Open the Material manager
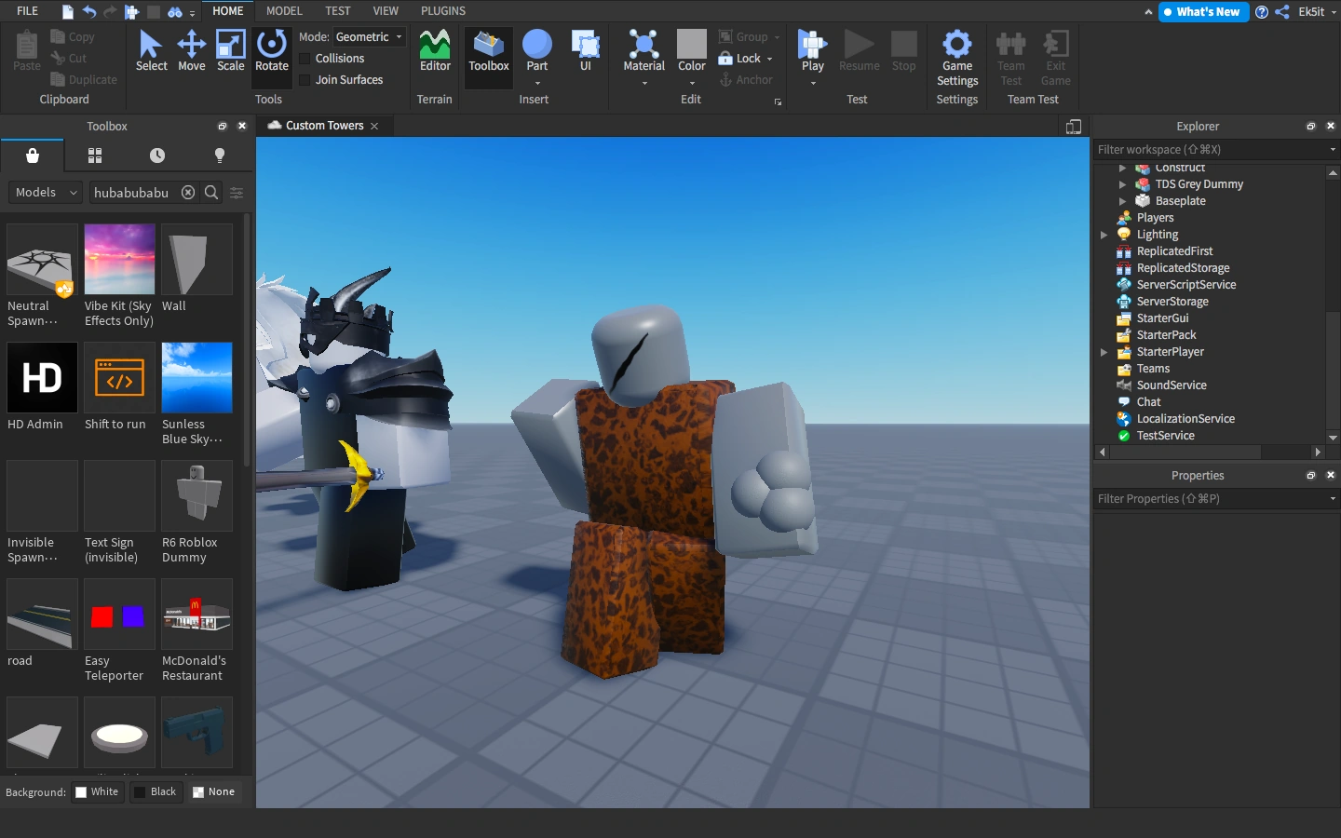Image resolution: width=1341 pixels, height=838 pixels. pyautogui.click(x=643, y=51)
